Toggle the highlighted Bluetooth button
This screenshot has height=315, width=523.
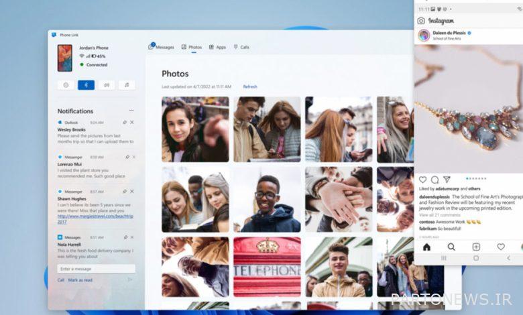pyautogui.click(x=86, y=85)
